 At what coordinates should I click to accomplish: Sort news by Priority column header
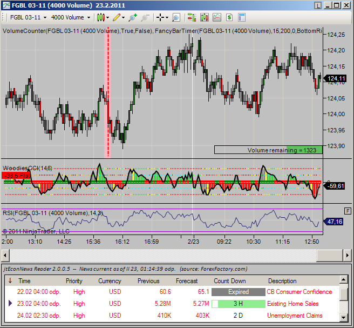74,281
